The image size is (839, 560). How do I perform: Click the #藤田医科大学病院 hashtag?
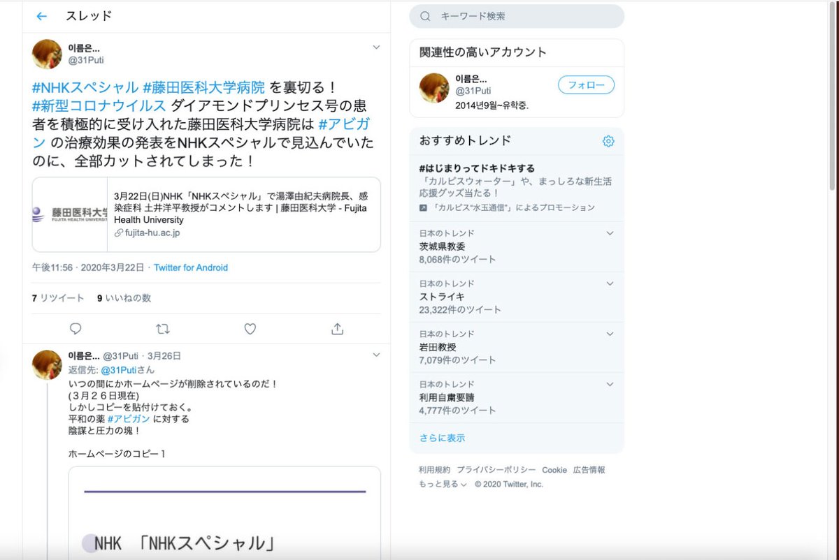203,87
